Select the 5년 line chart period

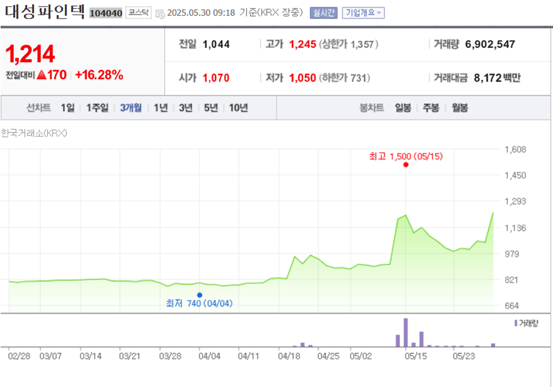click(211, 108)
